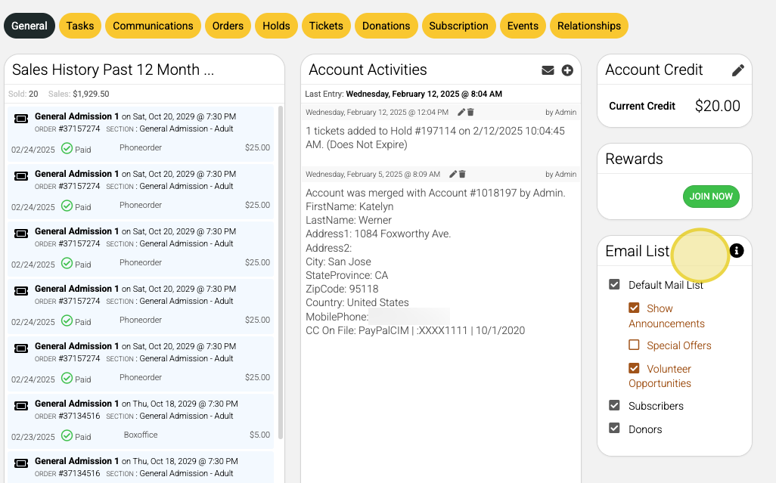Image resolution: width=776 pixels, height=483 pixels.
Task: Click the 02/23/2025 order date
Action: (33, 437)
